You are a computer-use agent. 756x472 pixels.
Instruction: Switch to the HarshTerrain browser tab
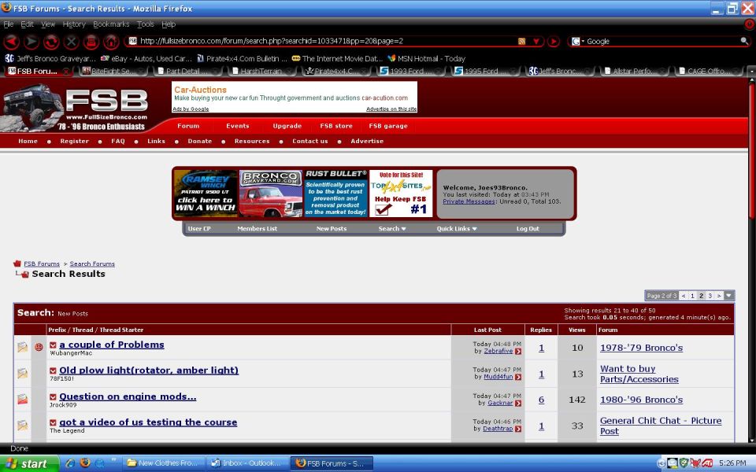[261, 72]
